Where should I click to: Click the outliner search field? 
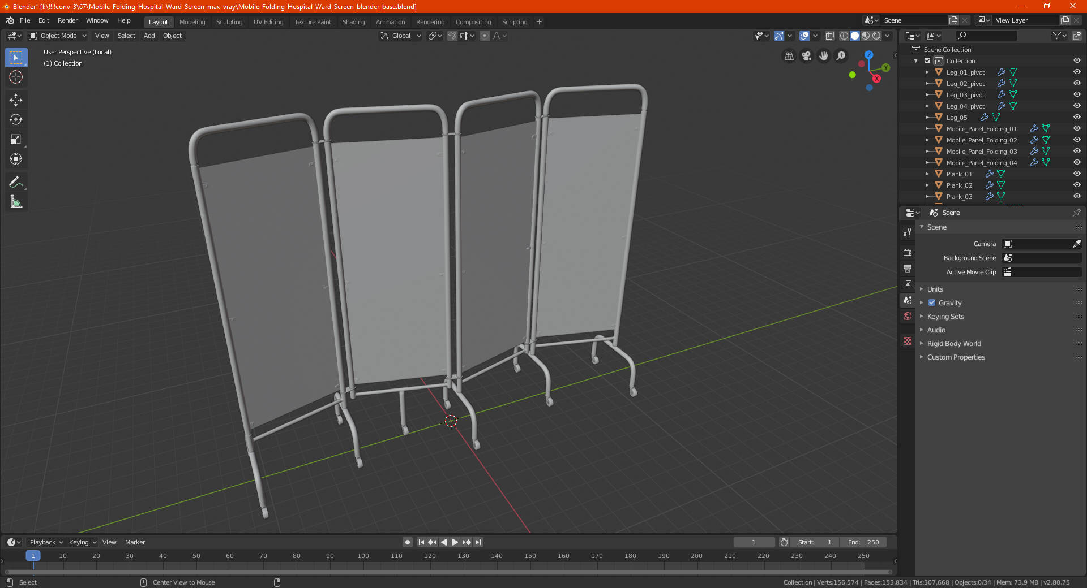986,36
